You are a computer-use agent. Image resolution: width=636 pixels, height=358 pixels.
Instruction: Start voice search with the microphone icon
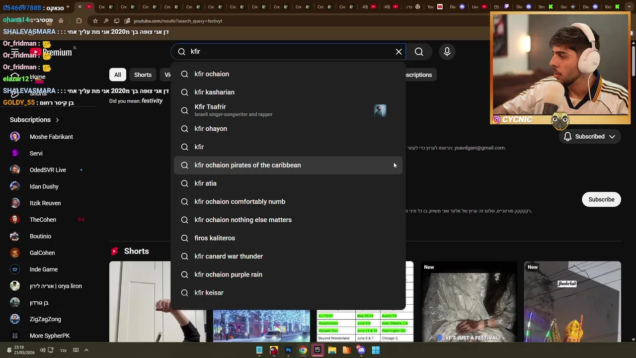(447, 52)
